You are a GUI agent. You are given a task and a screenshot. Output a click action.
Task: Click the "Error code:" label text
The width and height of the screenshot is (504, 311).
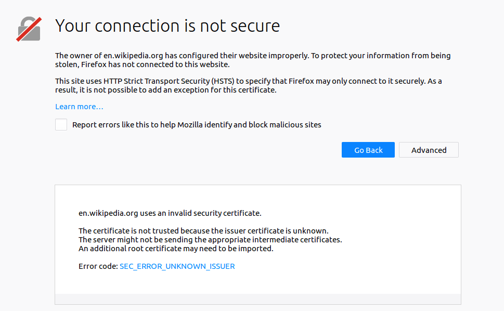click(98, 266)
